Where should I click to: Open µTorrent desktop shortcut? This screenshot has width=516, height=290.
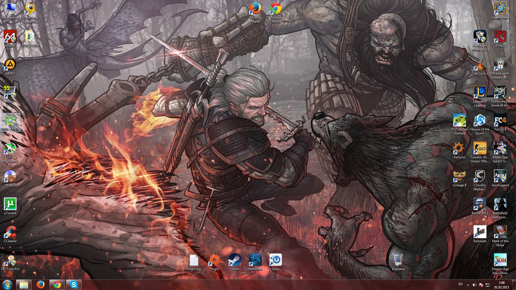click(x=10, y=206)
